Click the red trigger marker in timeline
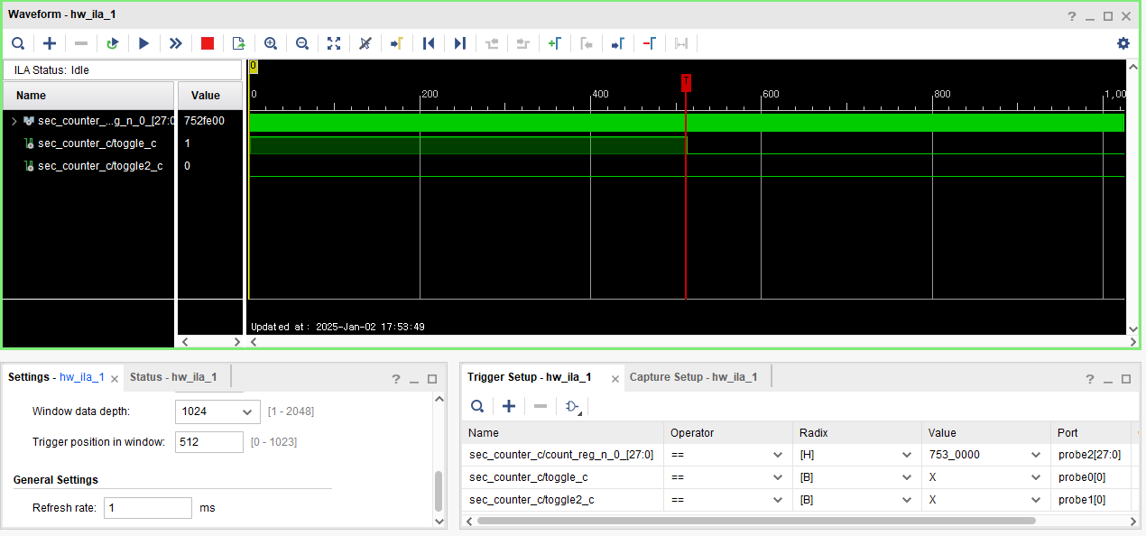Screen dimensions: 1146x536 point(687,82)
